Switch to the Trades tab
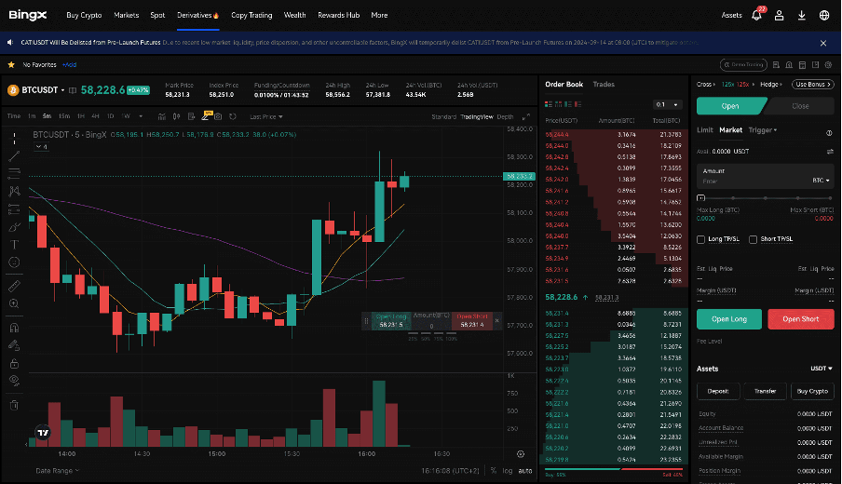The image size is (842, 484). pyautogui.click(x=604, y=85)
